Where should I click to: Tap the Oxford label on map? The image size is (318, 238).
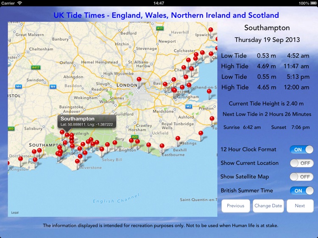click(67, 63)
